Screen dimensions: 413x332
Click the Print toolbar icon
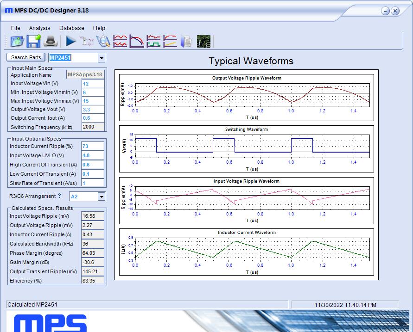pos(51,41)
